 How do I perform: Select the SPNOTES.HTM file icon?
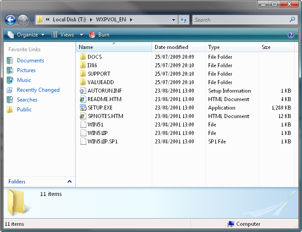tap(83, 116)
